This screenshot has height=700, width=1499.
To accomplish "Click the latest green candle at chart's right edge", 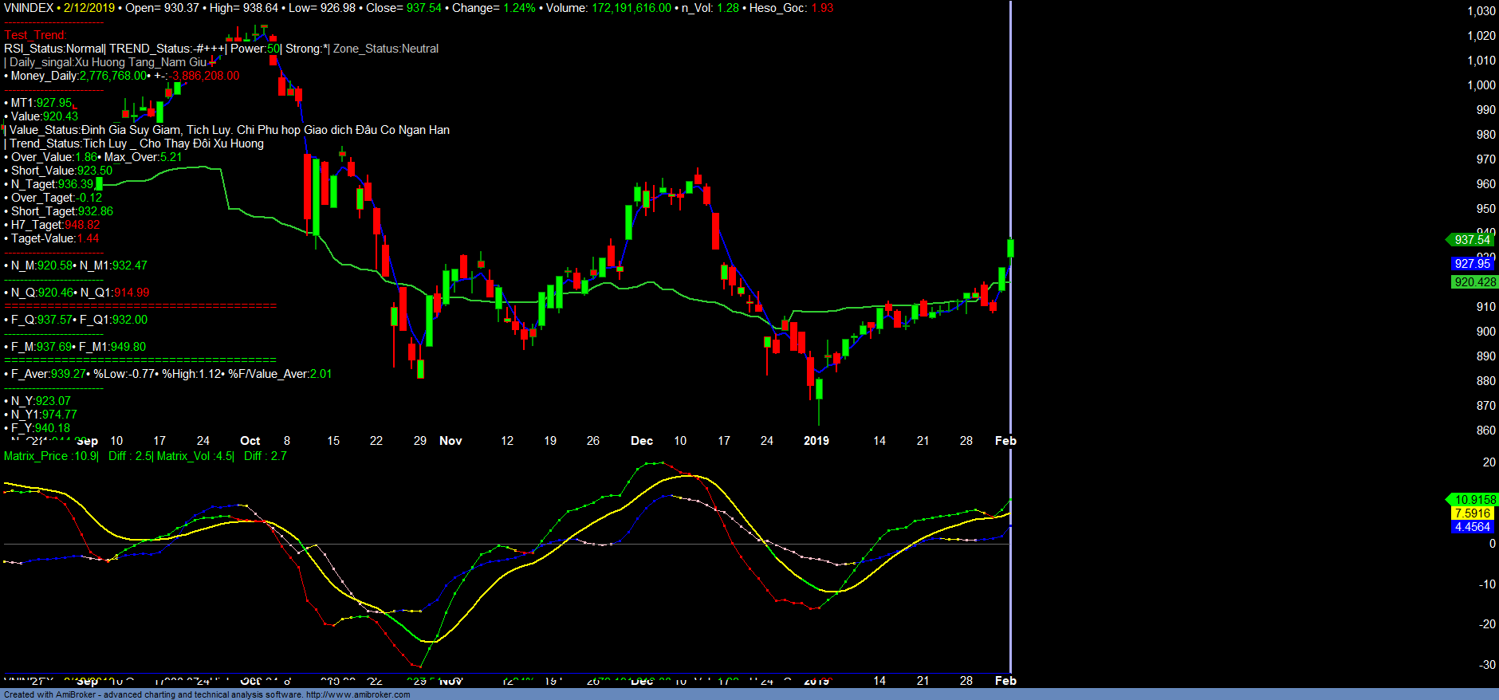I will (1010, 248).
